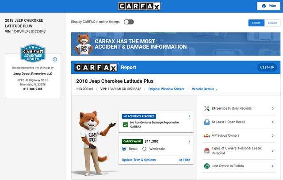Open the Original Window Sticker link
The height and width of the screenshot is (180, 283).
(x=166, y=89)
